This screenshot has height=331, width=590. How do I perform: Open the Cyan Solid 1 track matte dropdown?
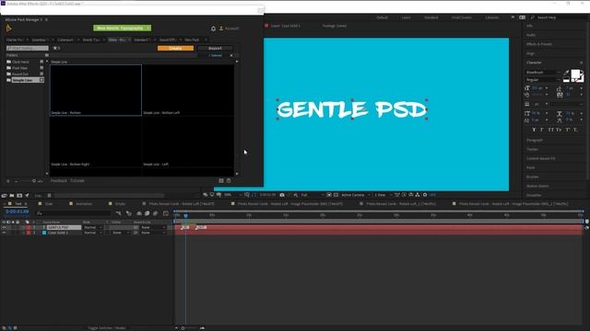[121, 233]
